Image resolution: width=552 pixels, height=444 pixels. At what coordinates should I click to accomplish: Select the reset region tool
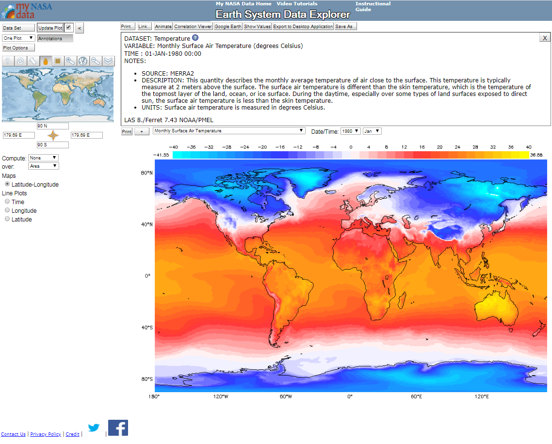coord(19,61)
